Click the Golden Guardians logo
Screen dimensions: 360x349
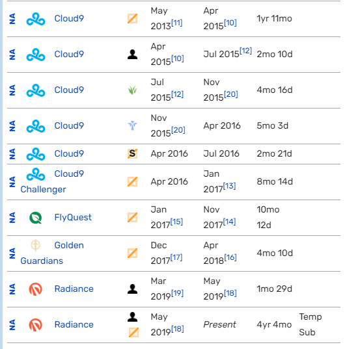point(36,246)
